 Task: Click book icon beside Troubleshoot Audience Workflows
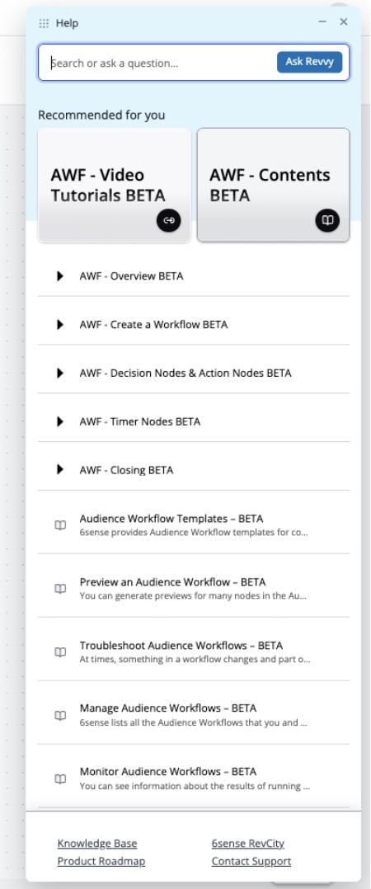(x=60, y=652)
